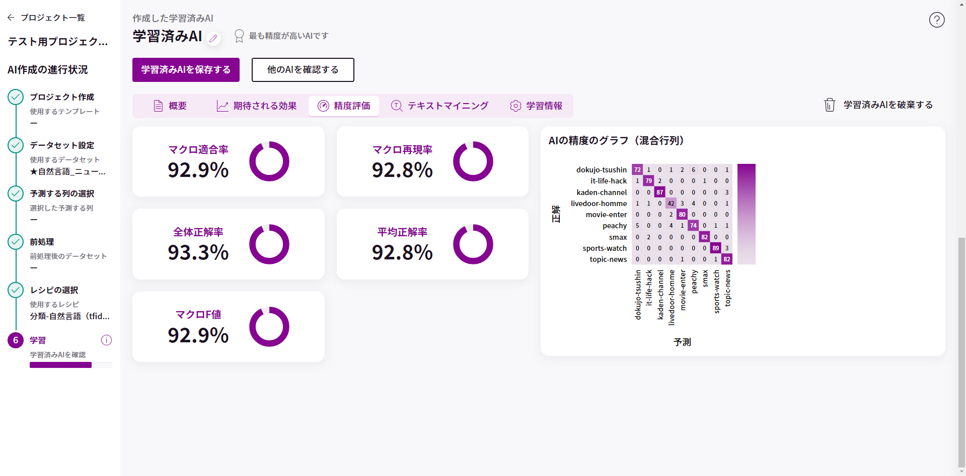Click the マクロ再現率 donut chart

(473, 161)
